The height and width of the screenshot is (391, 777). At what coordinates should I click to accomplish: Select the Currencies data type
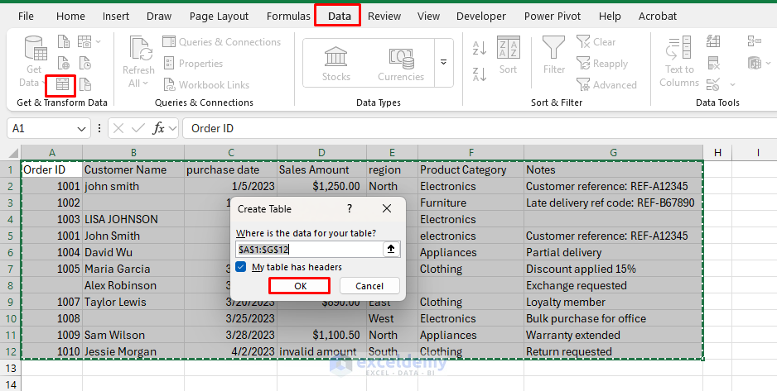[401, 64]
